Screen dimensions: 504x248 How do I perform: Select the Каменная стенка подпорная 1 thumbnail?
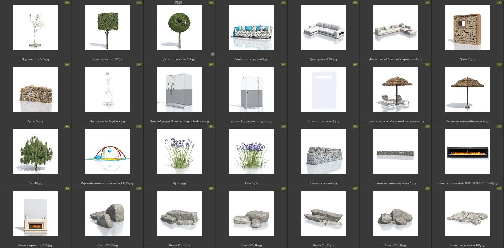(x=396, y=152)
